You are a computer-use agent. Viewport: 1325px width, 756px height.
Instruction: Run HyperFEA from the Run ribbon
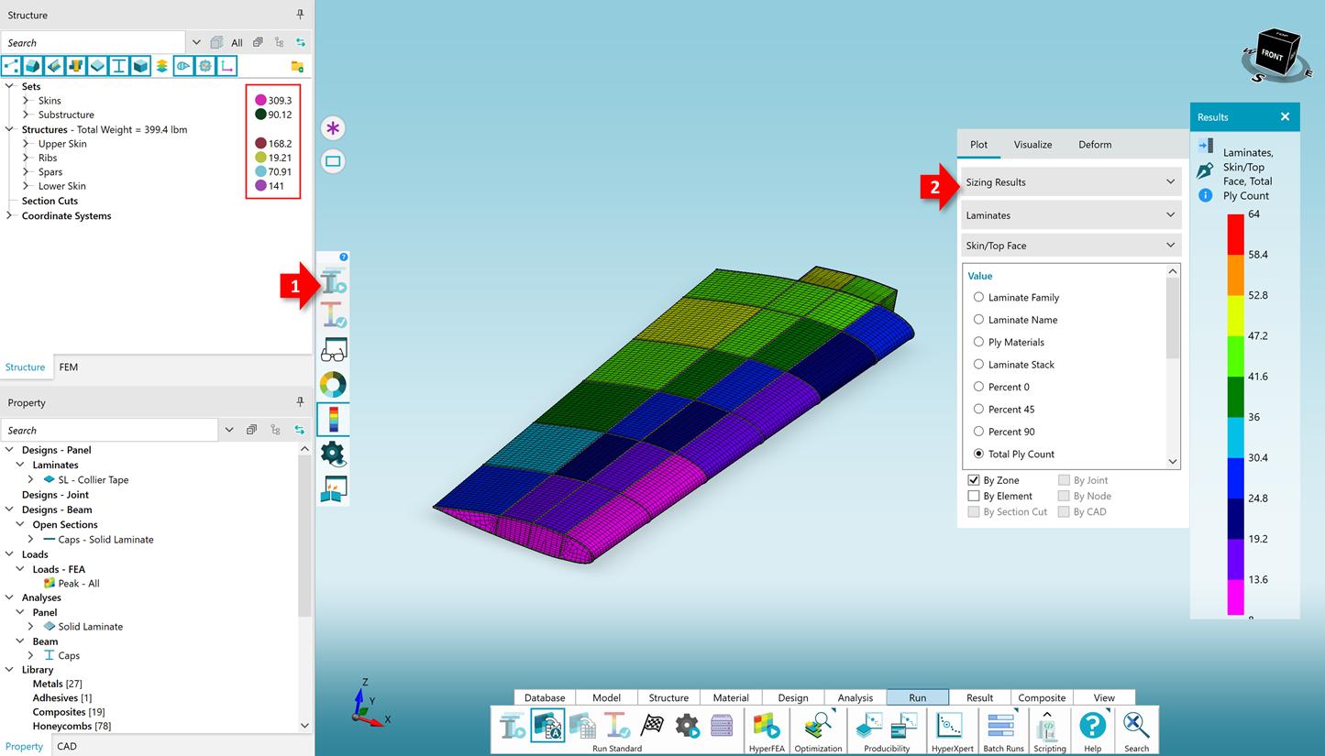coord(766,730)
